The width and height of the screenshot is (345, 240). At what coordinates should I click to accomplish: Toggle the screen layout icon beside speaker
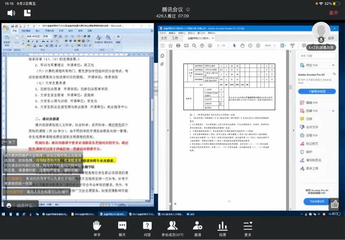coord(27,13)
